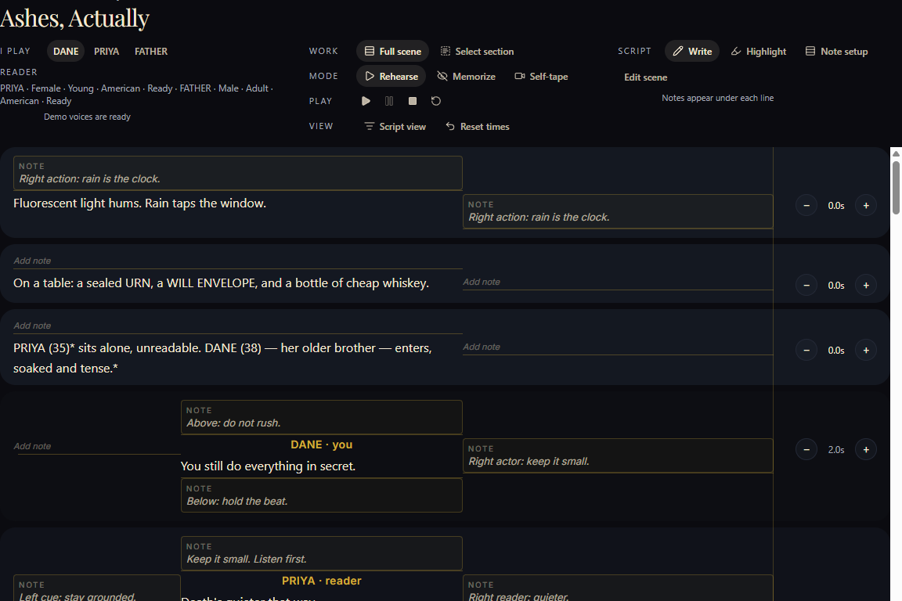Switch mode to Rehearse

(391, 77)
